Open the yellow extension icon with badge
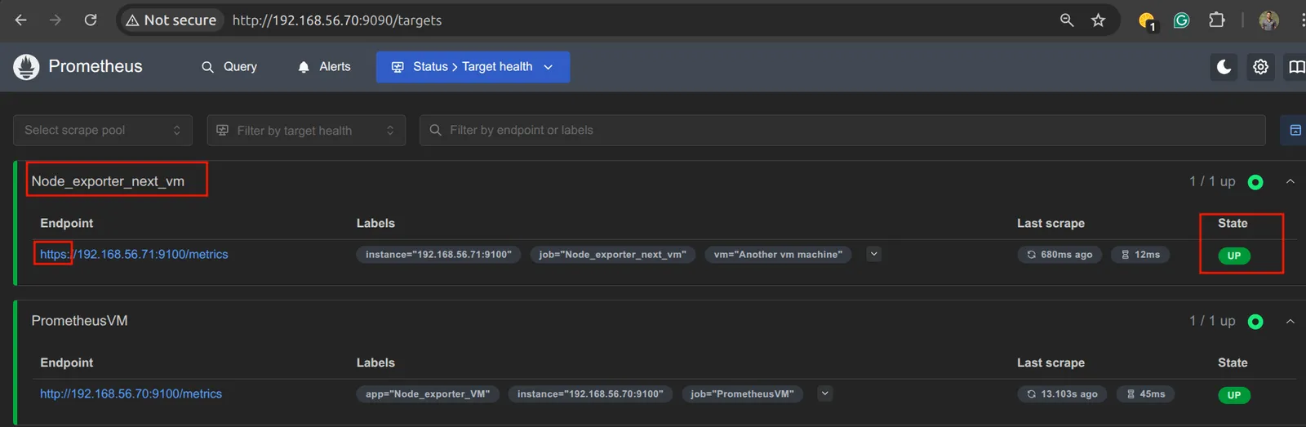Viewport: 1306px width, 427px height. pos(1147,21)
